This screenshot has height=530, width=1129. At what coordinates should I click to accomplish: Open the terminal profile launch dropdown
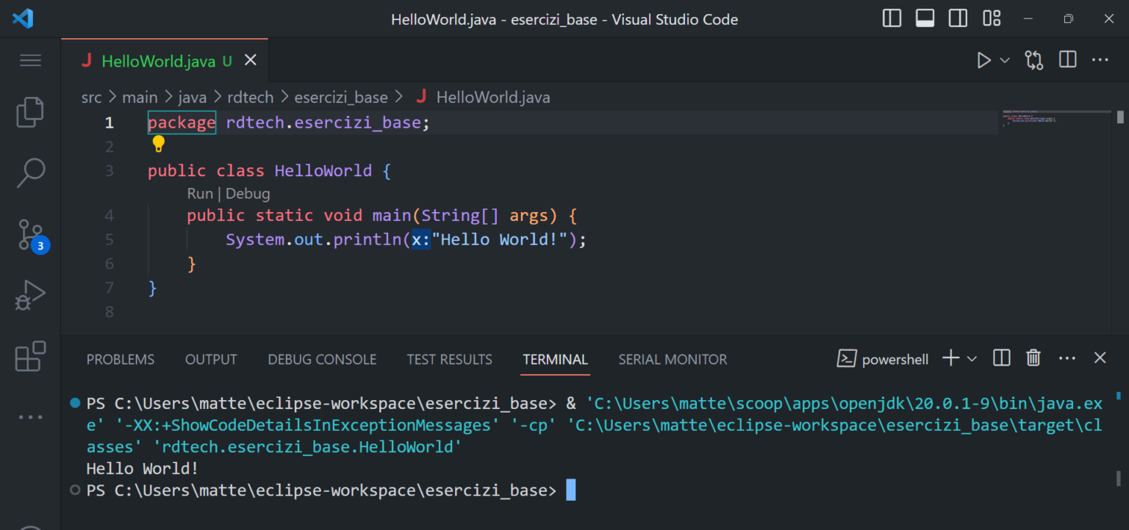(973, 358)
